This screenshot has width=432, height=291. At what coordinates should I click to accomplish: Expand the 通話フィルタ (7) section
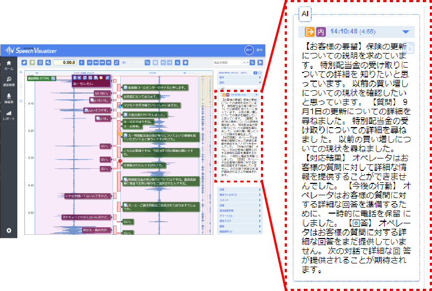[x=239, y=195]
